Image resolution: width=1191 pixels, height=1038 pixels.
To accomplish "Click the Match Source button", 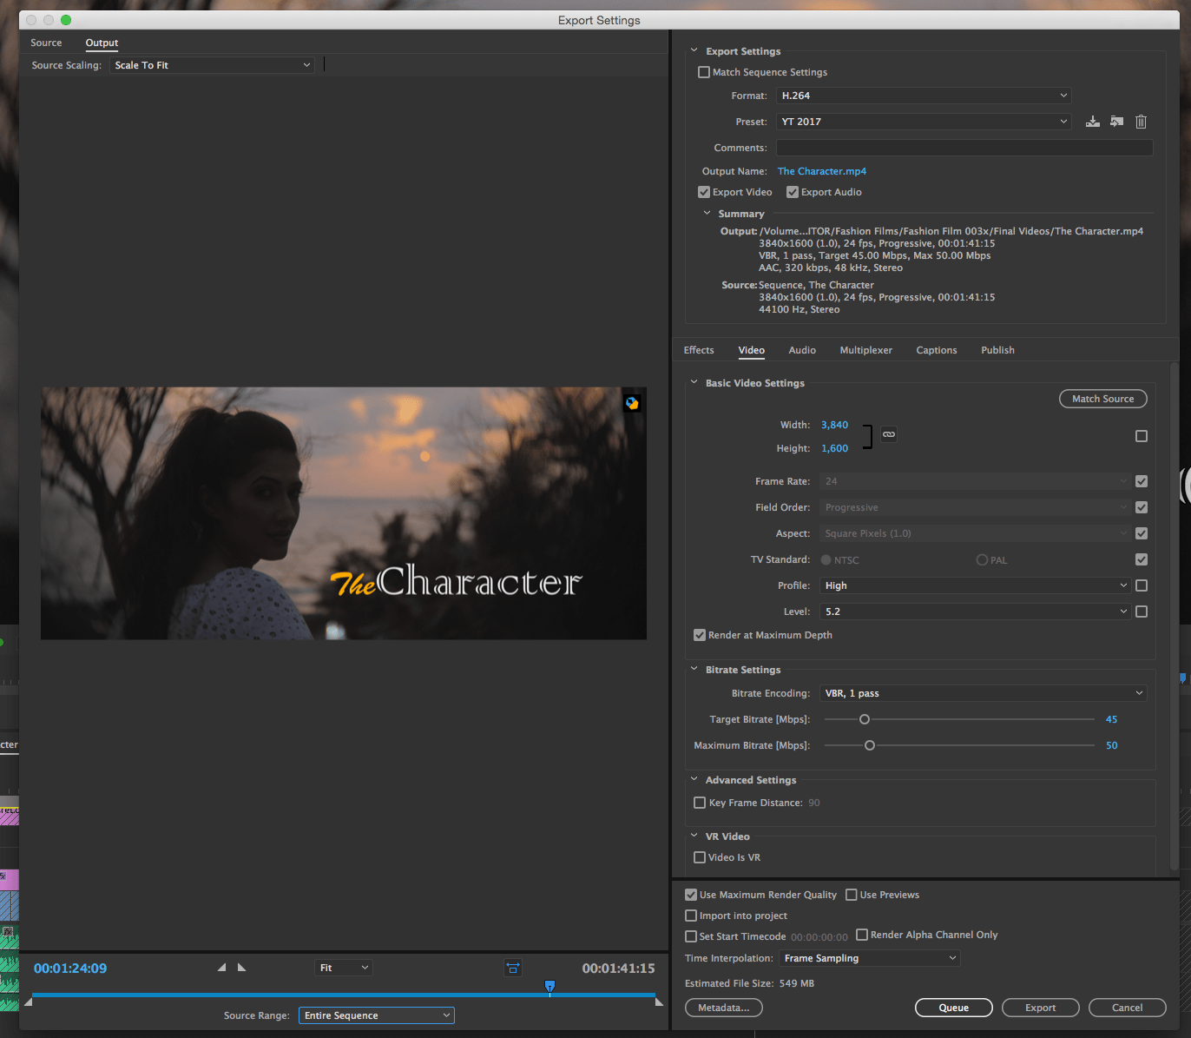I will click(1102, 399).
